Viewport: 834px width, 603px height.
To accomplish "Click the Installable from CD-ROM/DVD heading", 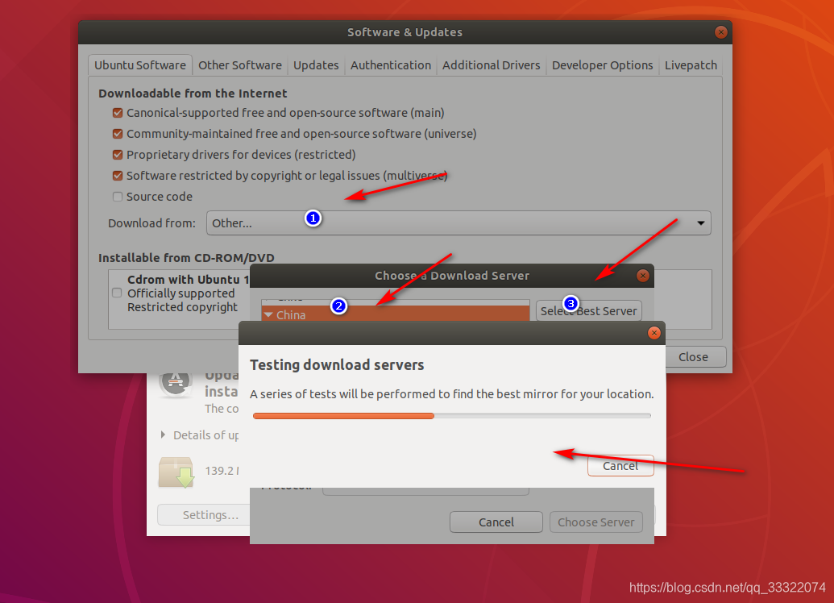I will [186, 258].
